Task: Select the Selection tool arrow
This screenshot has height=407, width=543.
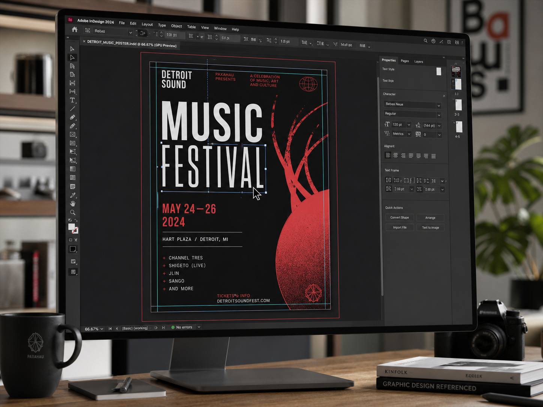Action: click(x=72, y=49)
